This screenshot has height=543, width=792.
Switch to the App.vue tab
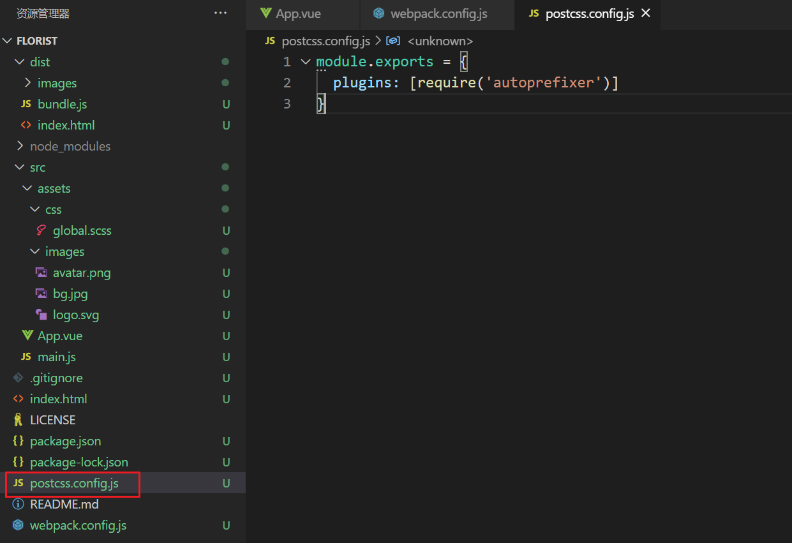click(303, 14)
